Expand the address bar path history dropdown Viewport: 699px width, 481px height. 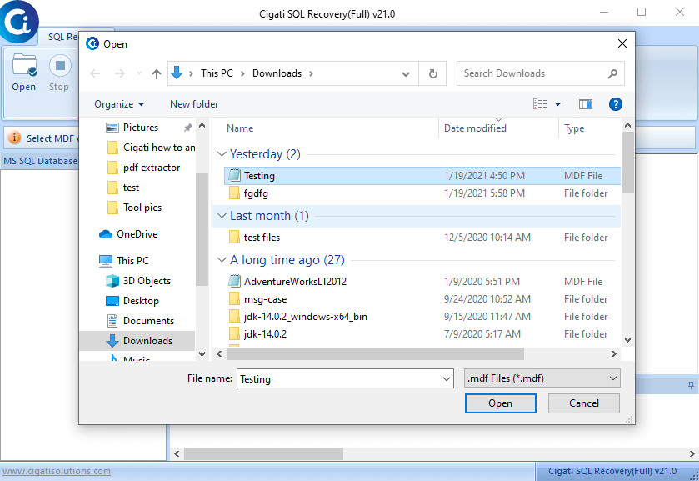tap(406, 73)
